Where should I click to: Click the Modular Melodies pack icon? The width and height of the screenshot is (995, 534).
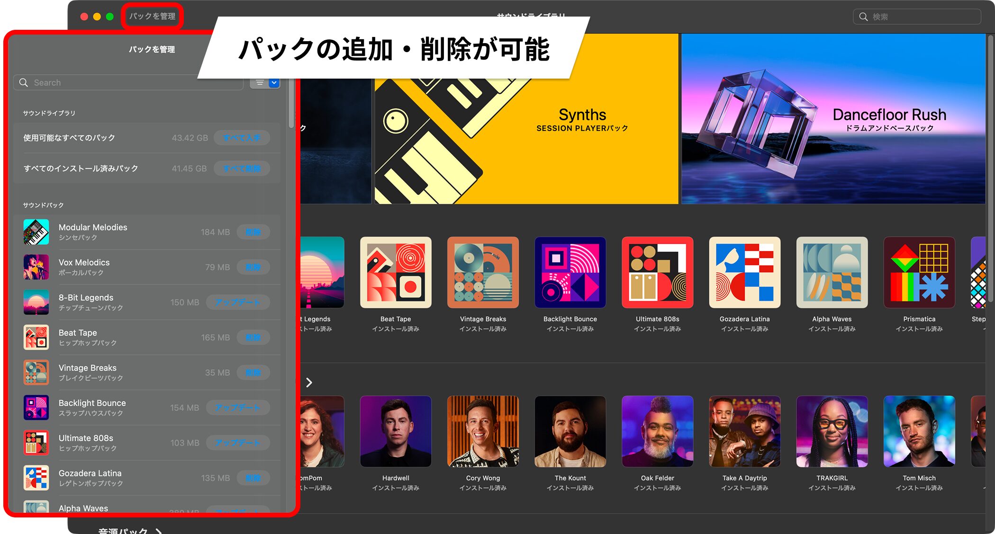pos(36,232)
